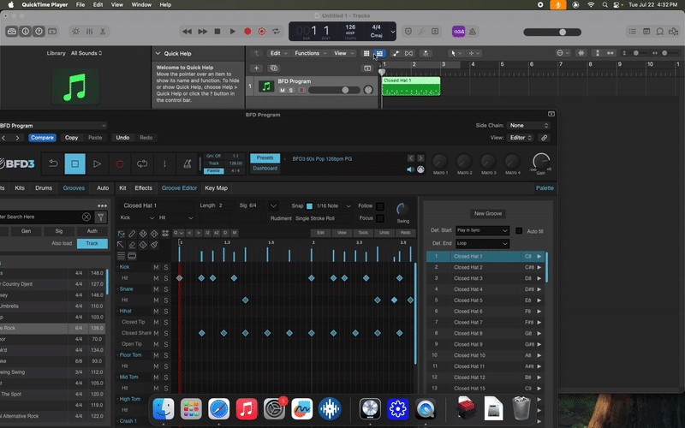This screenshot has height=428, width=685.
Task: Click the Compare button in plugin header
Action: coord(42,138)
